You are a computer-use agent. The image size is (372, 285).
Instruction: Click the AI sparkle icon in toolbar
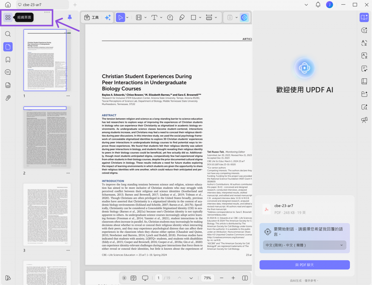pyautogui.click(x=108, y=17)
